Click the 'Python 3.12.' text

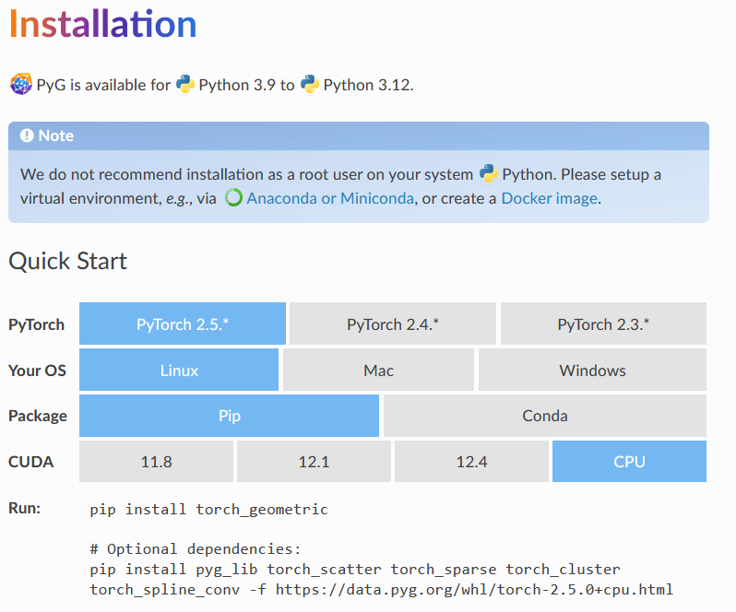coord(369,85)
